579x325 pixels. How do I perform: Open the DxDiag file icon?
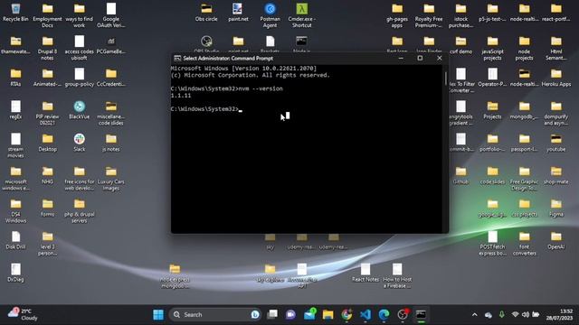(x=15, y=273)
